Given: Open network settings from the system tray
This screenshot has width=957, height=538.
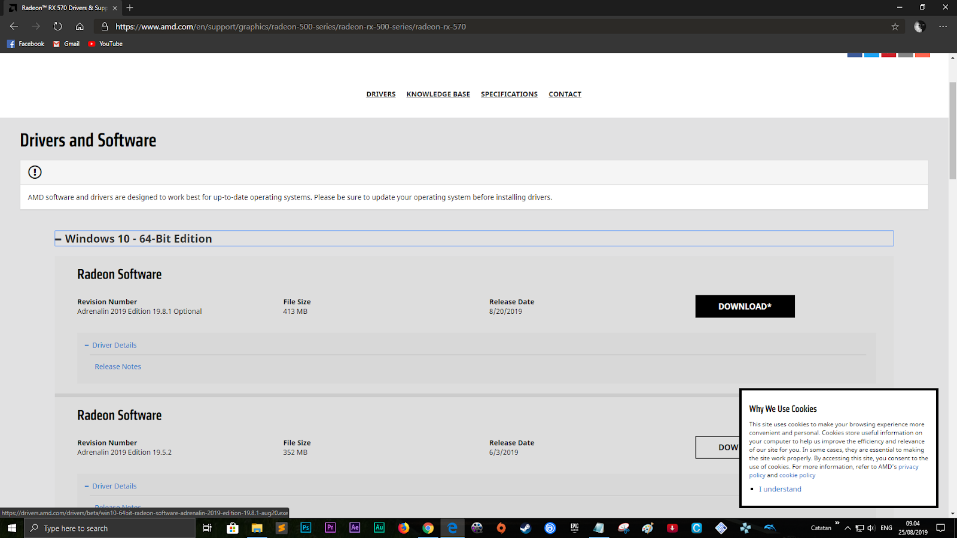Looking at the screenshot, I should pyautogui.click(x=860, y=528).
